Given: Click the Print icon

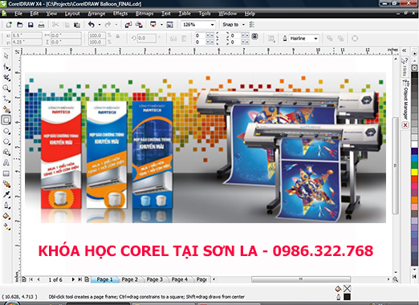Looking at the screenshot, I should coord(41,25).
